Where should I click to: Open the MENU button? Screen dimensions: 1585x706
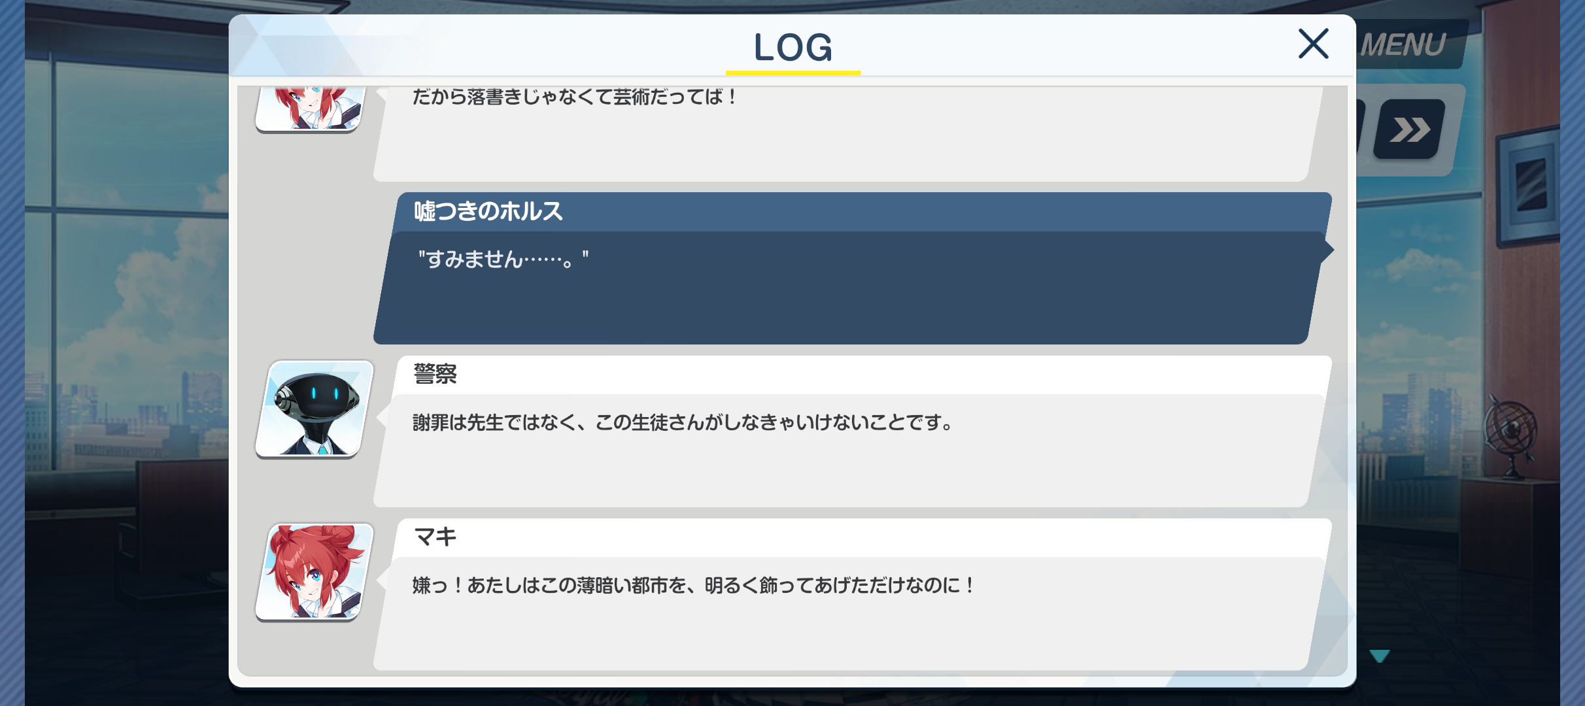(x=1407, y=44)
